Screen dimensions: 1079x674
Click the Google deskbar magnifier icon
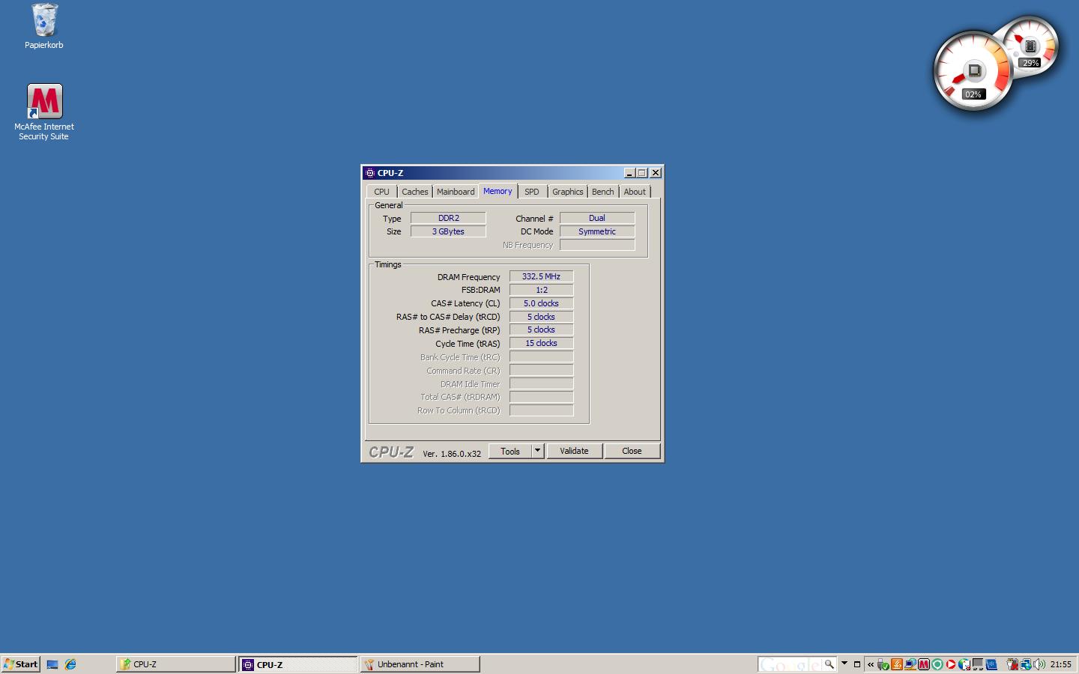(829, 664)
